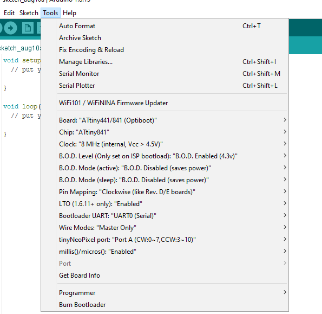Click the 'void loop' code line
322x314 pixels.
[x=22, y=106]
